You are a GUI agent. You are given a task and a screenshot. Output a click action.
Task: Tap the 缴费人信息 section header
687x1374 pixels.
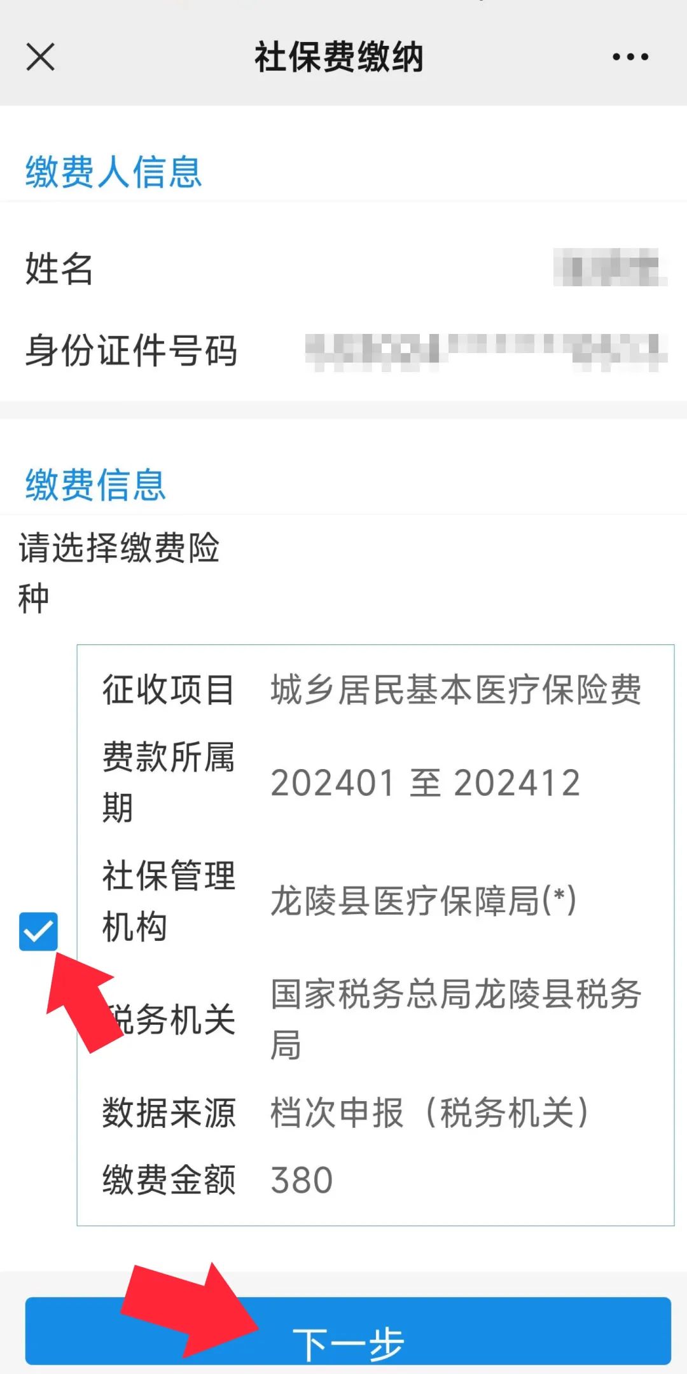pos(113,172)
